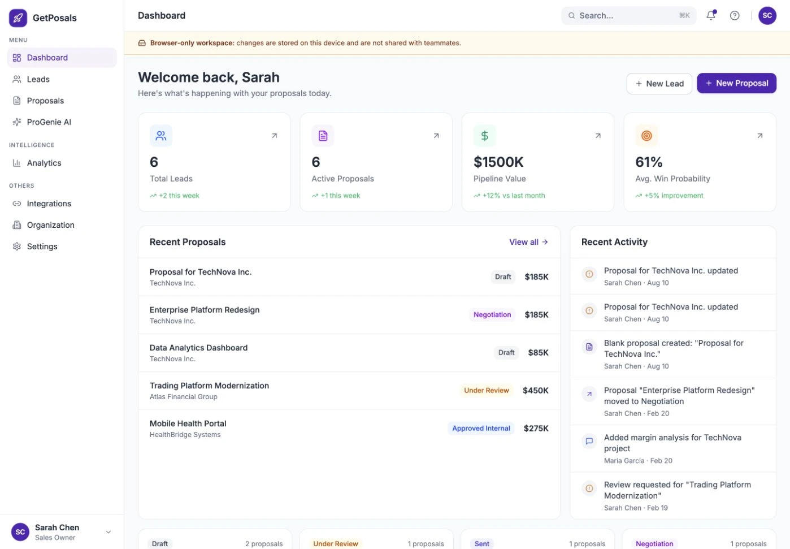Viewport: 790px width, 549px height.
Task: Click the $450K proposal value
Action: point(536,391)
